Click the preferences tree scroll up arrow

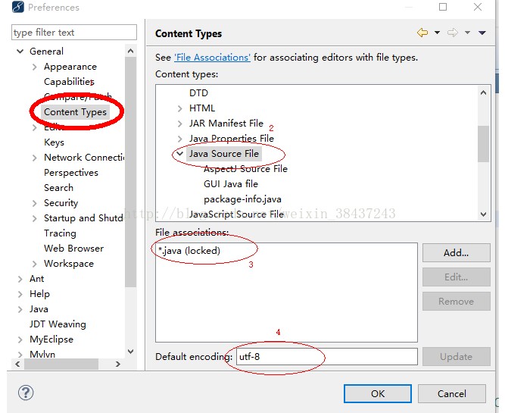pos(130,51)
